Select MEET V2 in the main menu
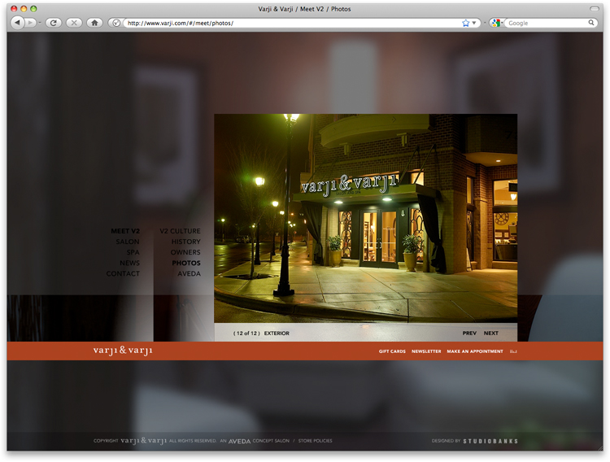 click(x=125, y=231)
